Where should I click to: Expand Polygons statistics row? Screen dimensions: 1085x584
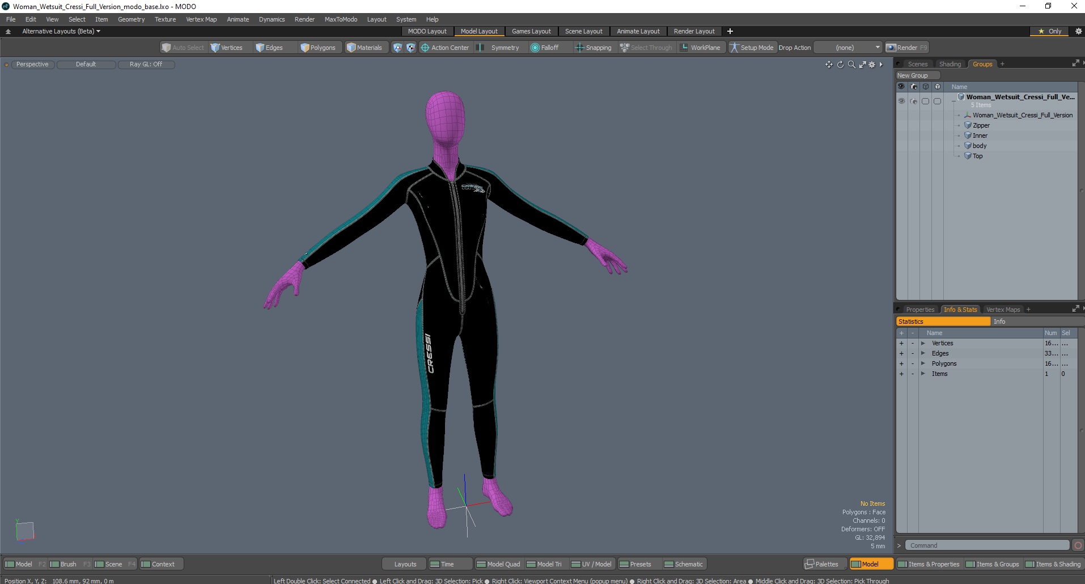point(923,363)
